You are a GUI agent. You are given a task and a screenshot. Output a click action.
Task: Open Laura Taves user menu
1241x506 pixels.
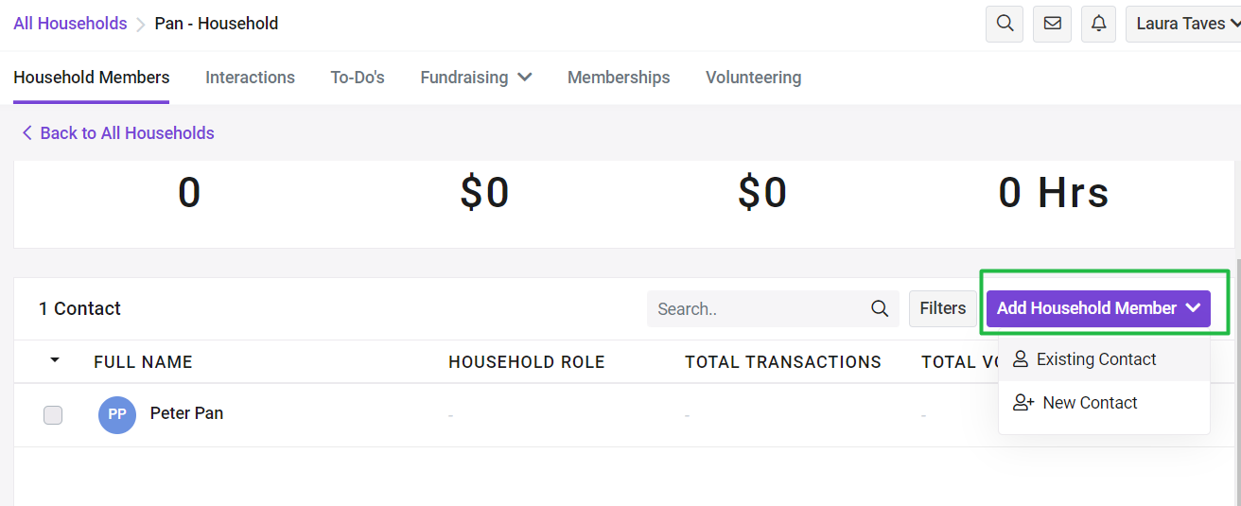point(1183,24)
